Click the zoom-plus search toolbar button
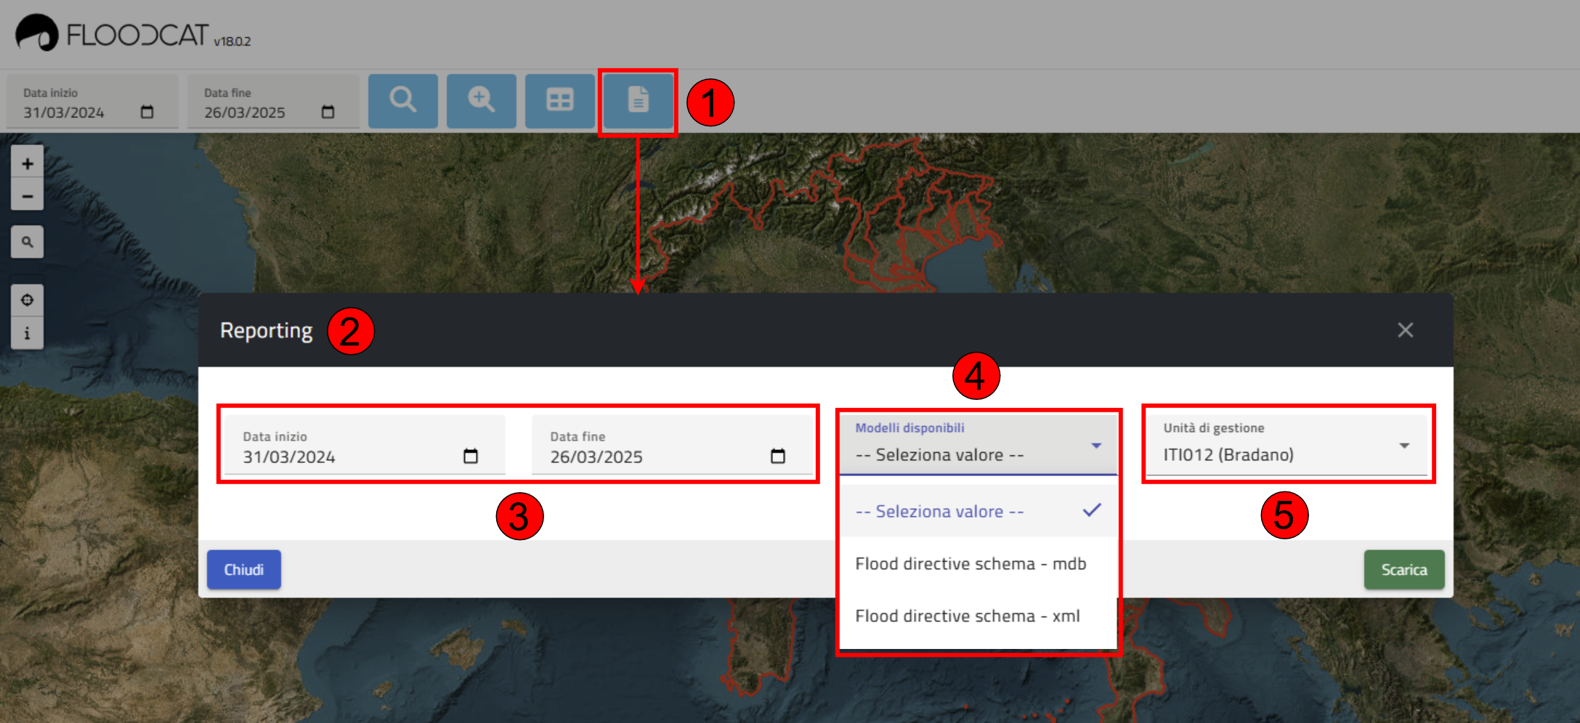 (481, 100)
